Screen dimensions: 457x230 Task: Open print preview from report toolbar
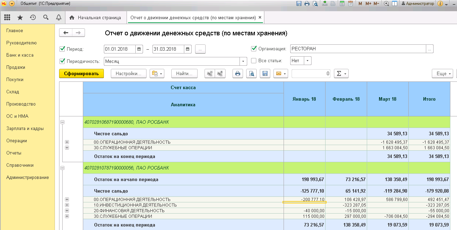click(251, 74)
